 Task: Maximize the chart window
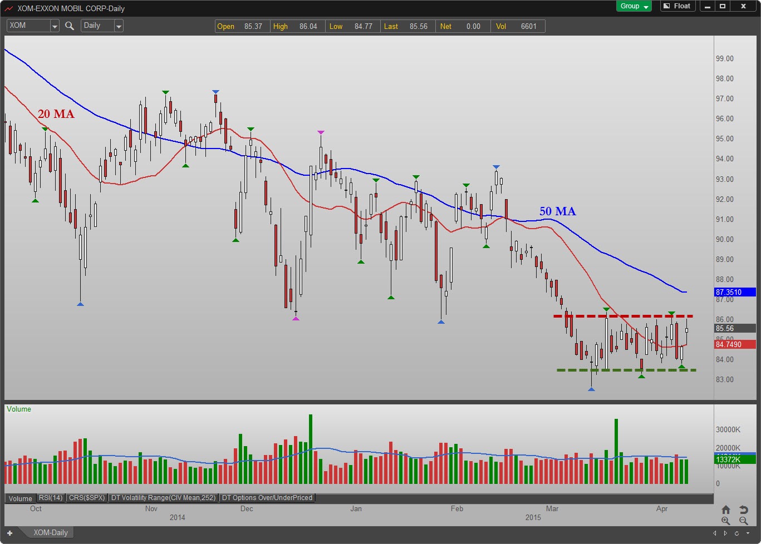tap(723, 6)
